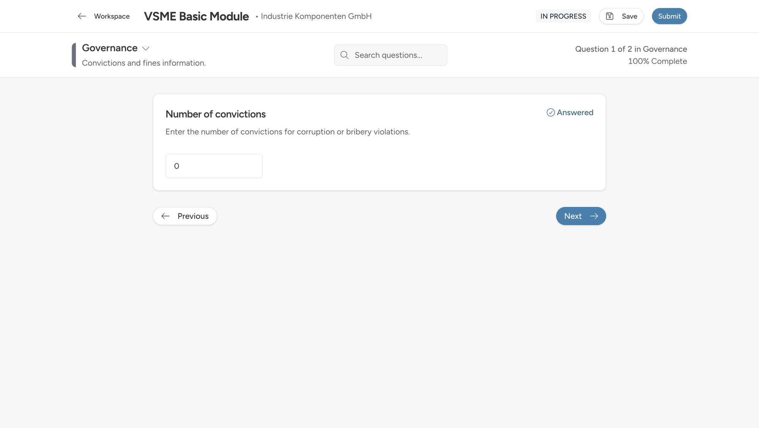Image resolution: width=759 pixels, height=428 pixels.
Task: Click the VSME Basic Module title
Action: pyautogui.click(x=196, y=16)
